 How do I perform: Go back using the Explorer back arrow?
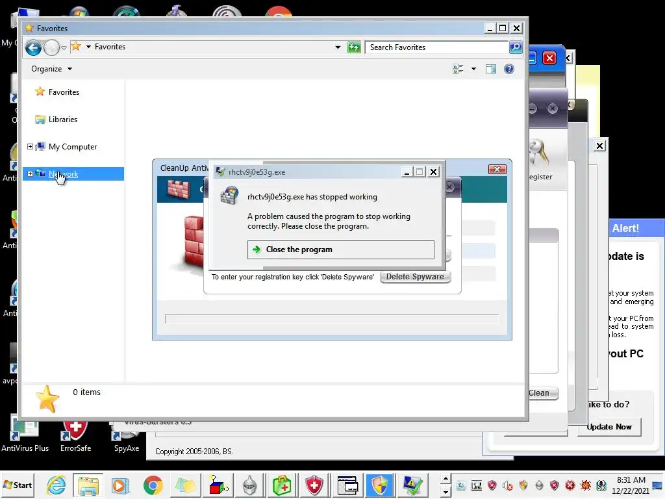[x=33, y=47]
